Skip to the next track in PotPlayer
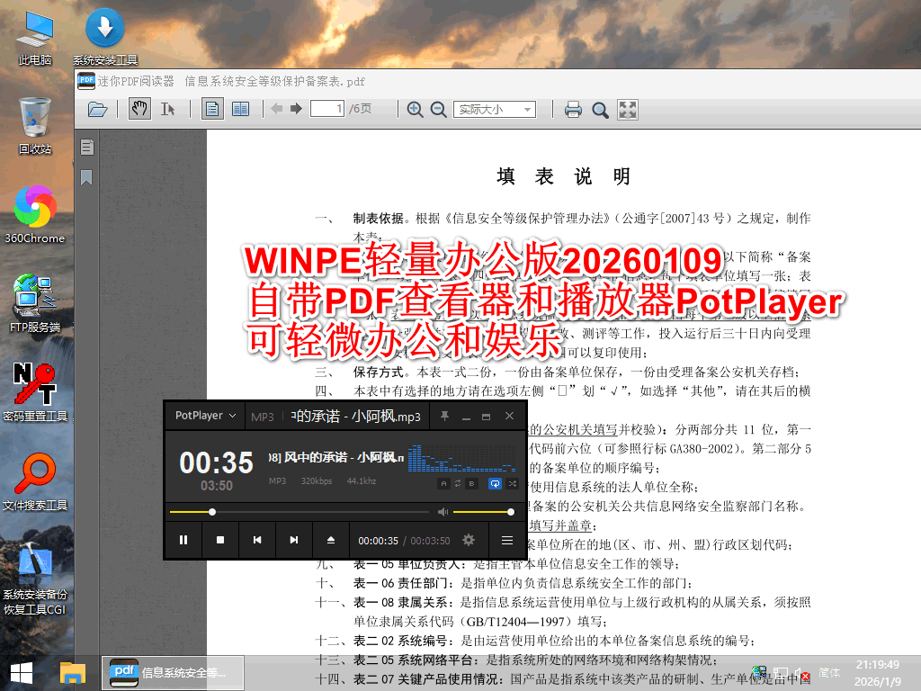Viewport: 921px width, 691px height. [293, 540]
